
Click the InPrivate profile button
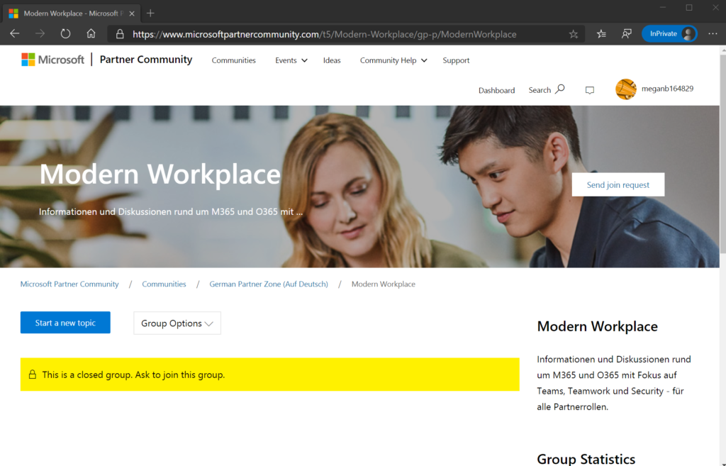coord(669,34)
